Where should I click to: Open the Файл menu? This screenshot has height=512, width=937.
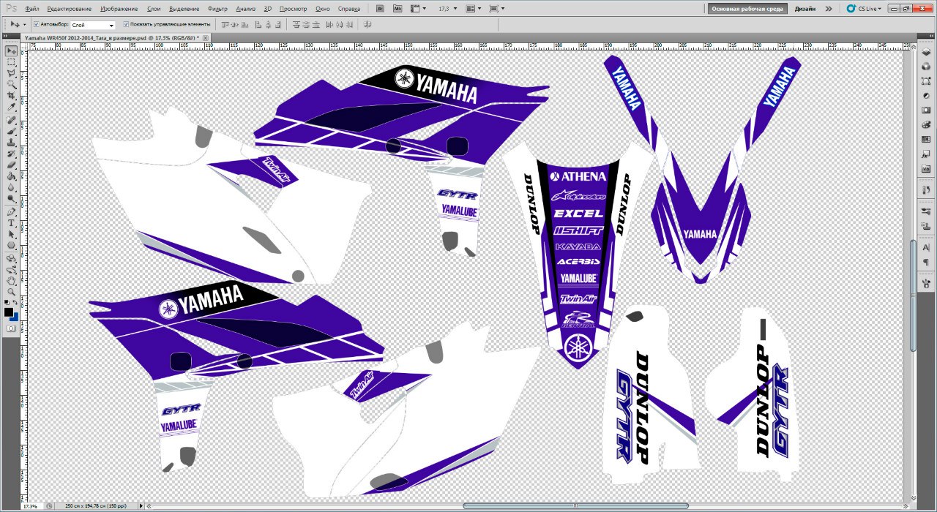(x=31, y=9)
